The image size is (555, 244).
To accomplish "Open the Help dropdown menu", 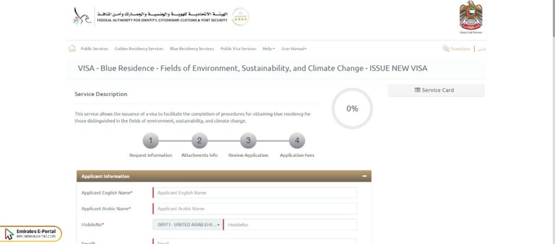I will click(x=269, y=48).
